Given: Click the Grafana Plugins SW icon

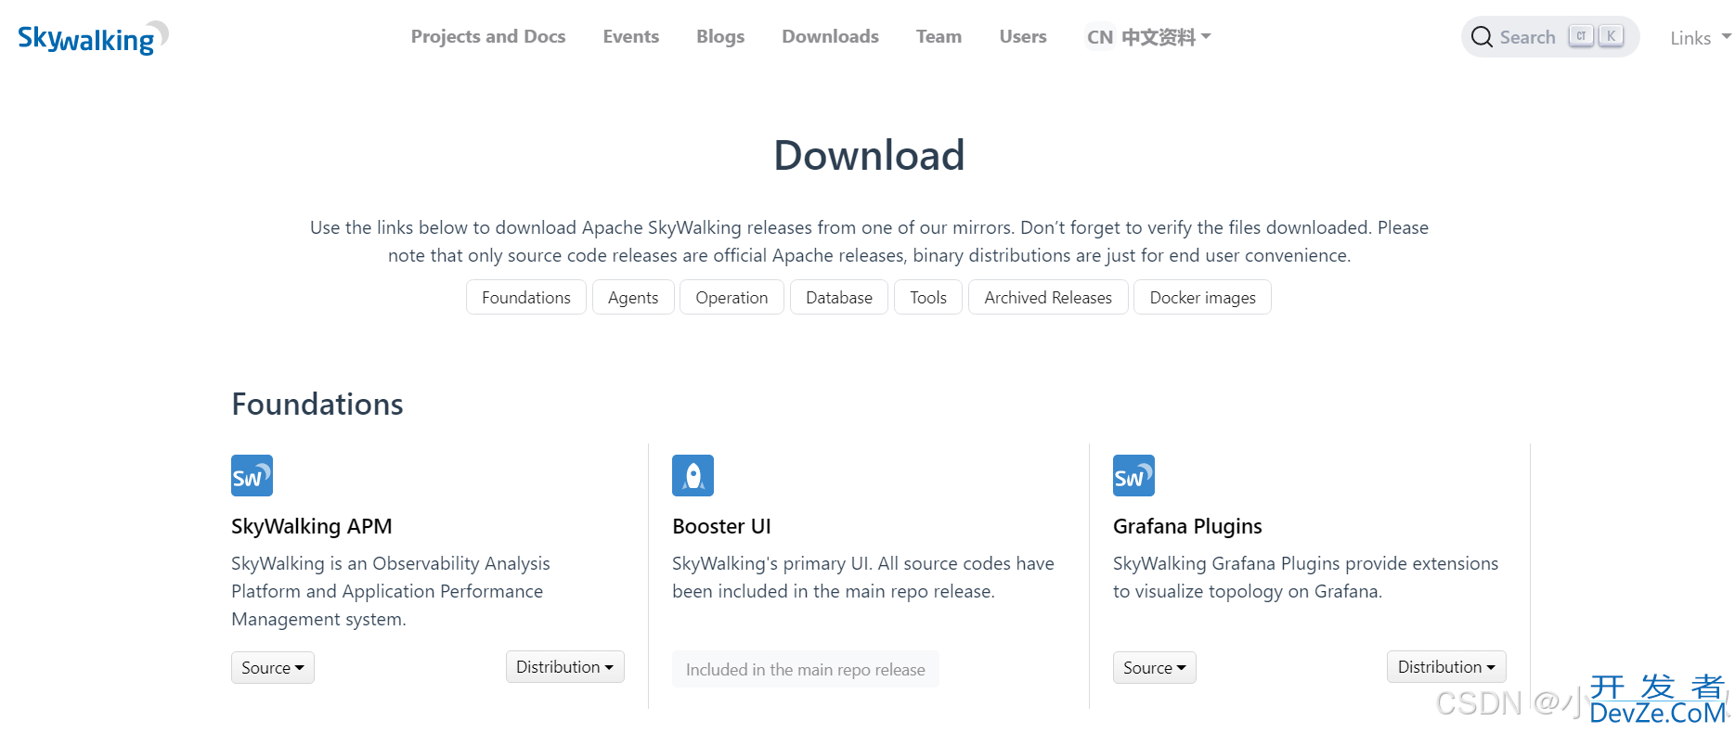Looking at the screenshot, I should click(x=1133, y=475).
